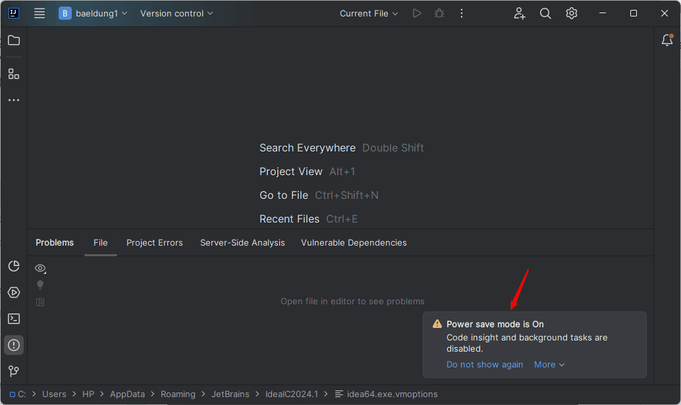
Task: Open the More dropdown link in notification
Action: [x=549, y=365]
